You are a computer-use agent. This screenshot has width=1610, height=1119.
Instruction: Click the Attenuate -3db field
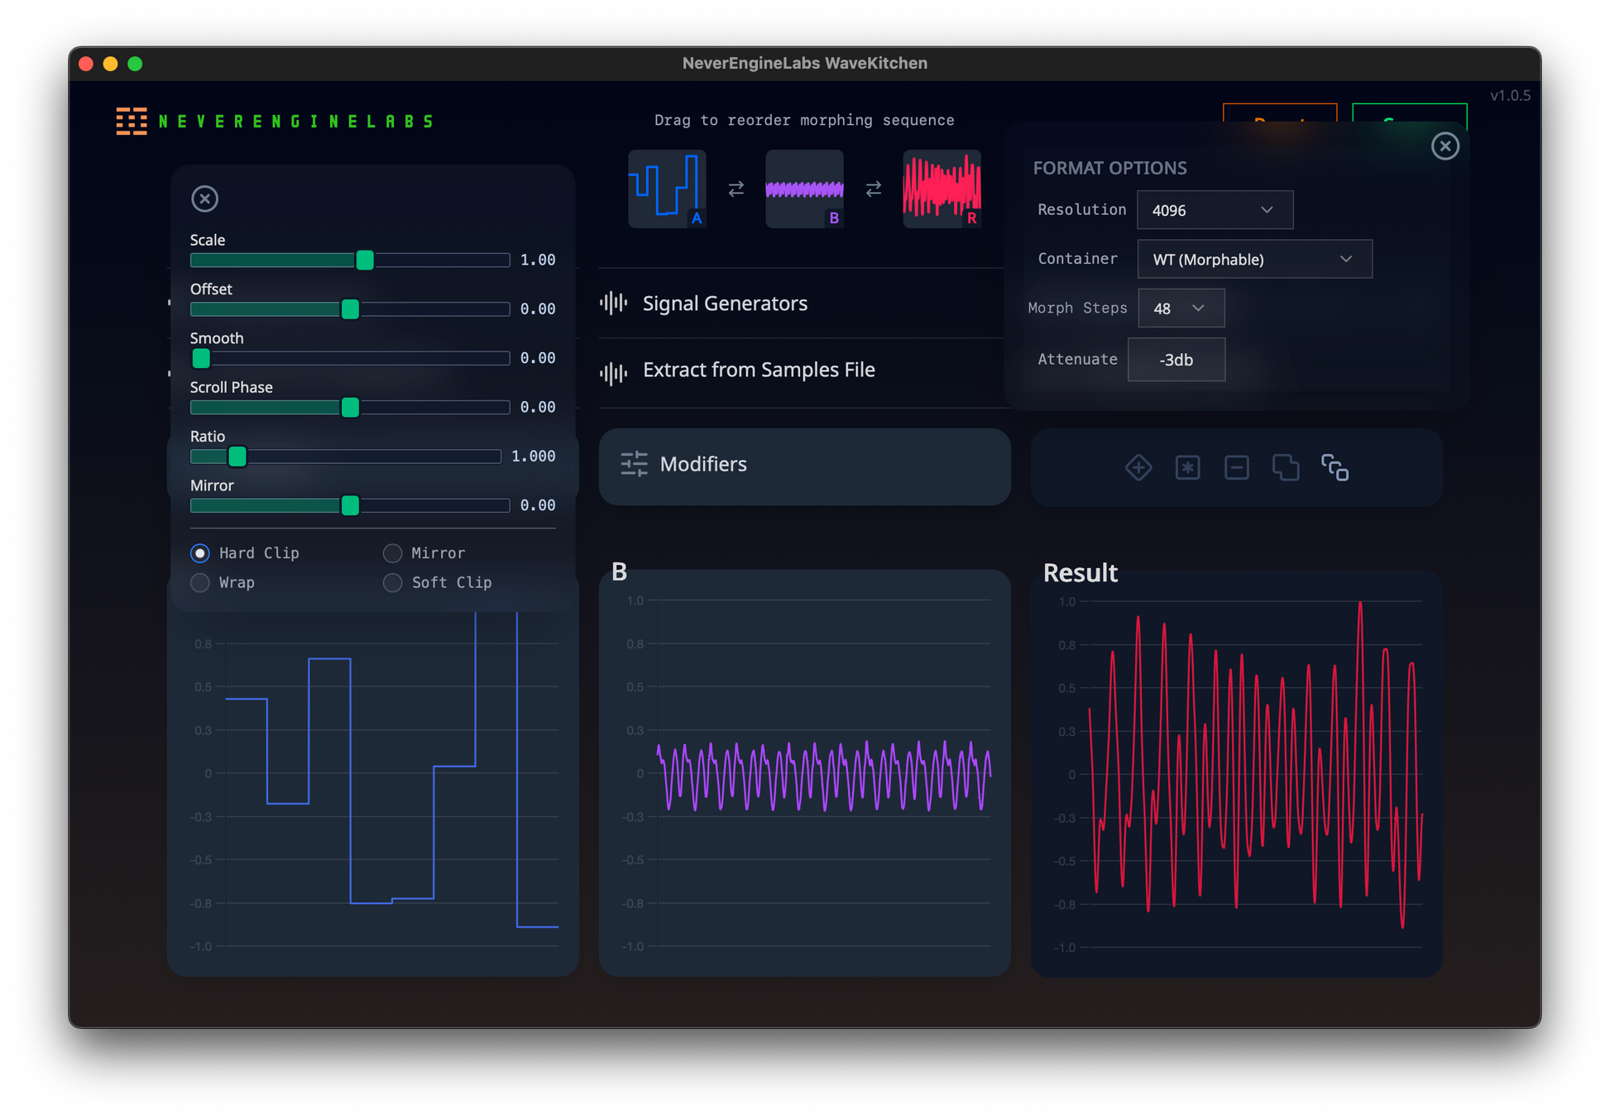[1176, 360]
